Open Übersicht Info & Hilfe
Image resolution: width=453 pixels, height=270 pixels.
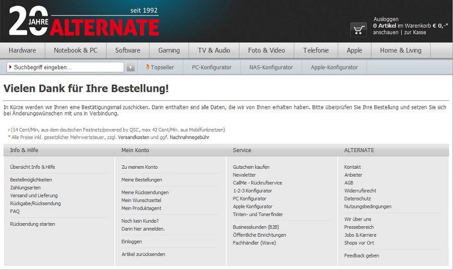32,167
